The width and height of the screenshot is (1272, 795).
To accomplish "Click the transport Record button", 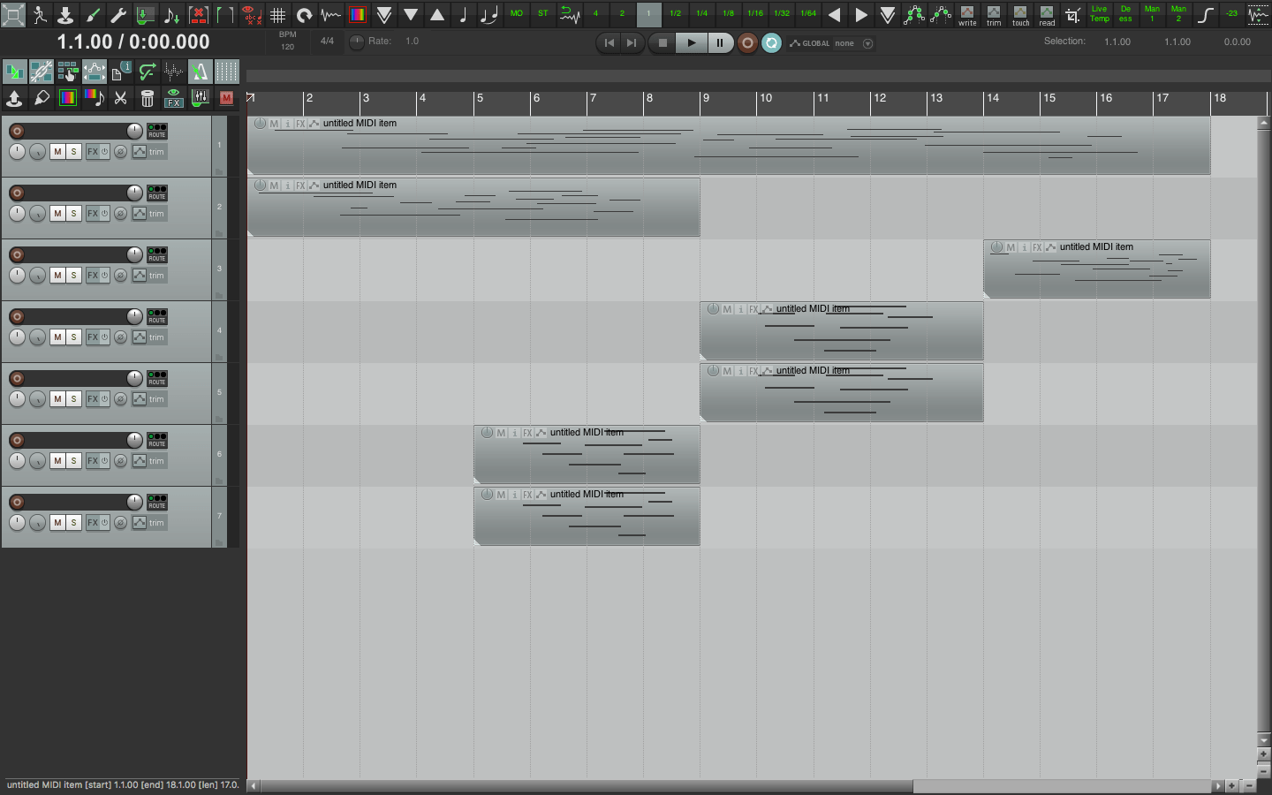I will click(x=747, y=42).
